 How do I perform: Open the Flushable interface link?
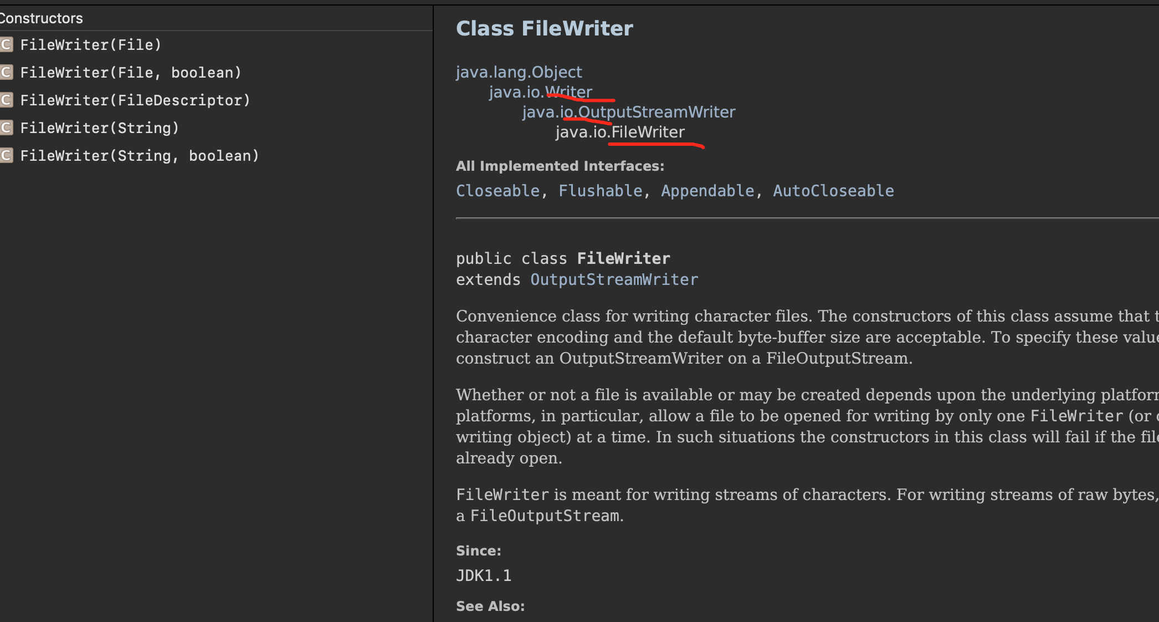tap(600, 191)
